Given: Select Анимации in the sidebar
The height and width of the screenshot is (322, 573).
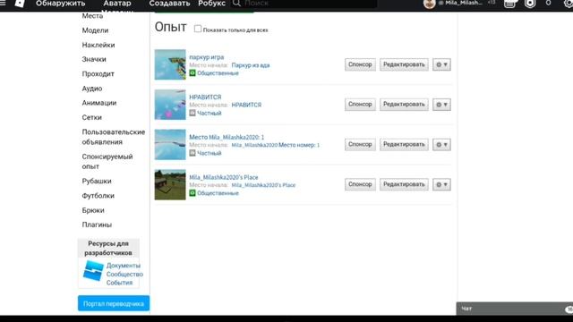Looking at the screenshot, I should (x=99, y=103).
